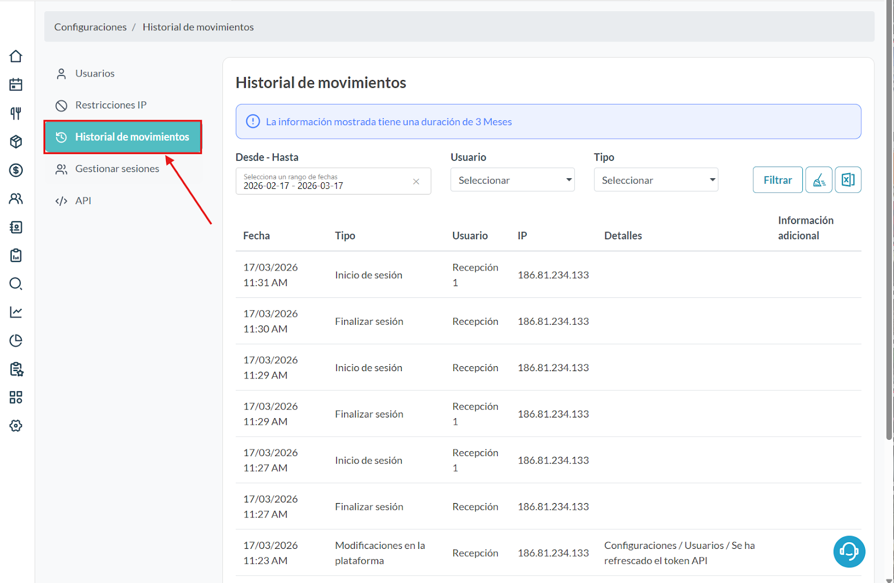
Task: Click the home icon in left sidebar
Action: [x=16, y=56]
